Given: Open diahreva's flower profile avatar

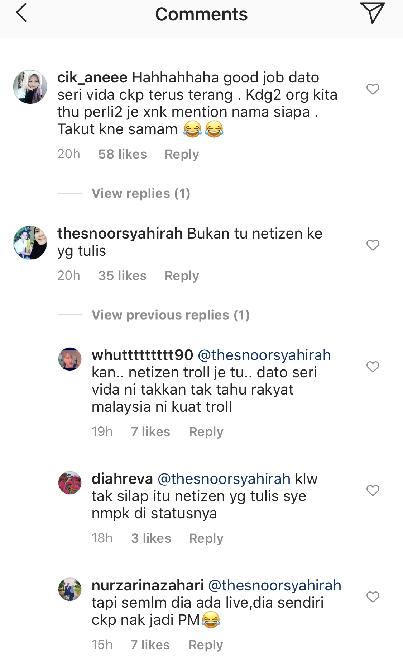Looking at the screenshot, I should [70, 483].
